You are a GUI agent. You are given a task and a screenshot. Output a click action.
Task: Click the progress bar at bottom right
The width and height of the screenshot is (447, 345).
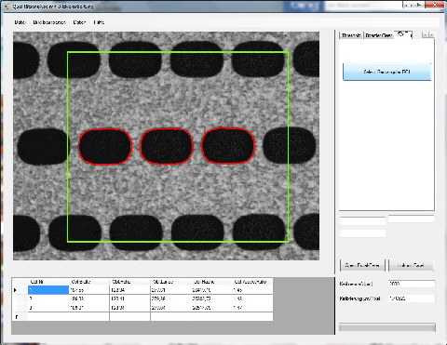(387, 327)
